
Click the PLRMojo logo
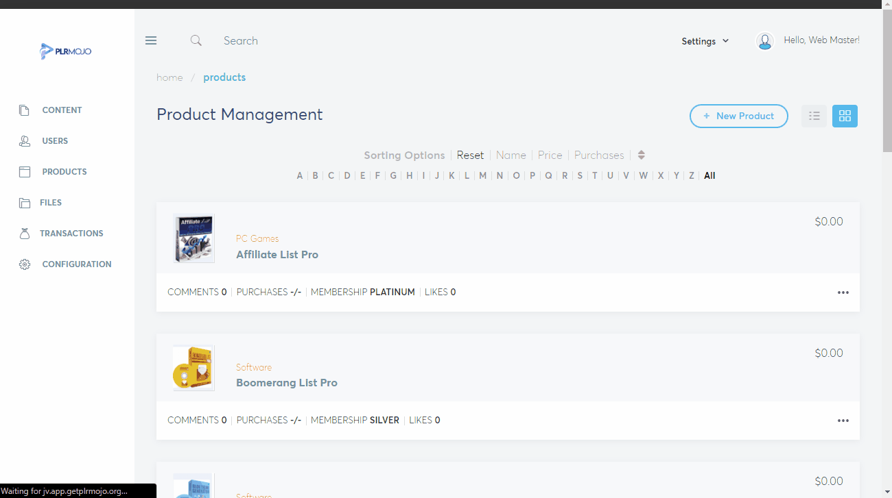(66, 51)
